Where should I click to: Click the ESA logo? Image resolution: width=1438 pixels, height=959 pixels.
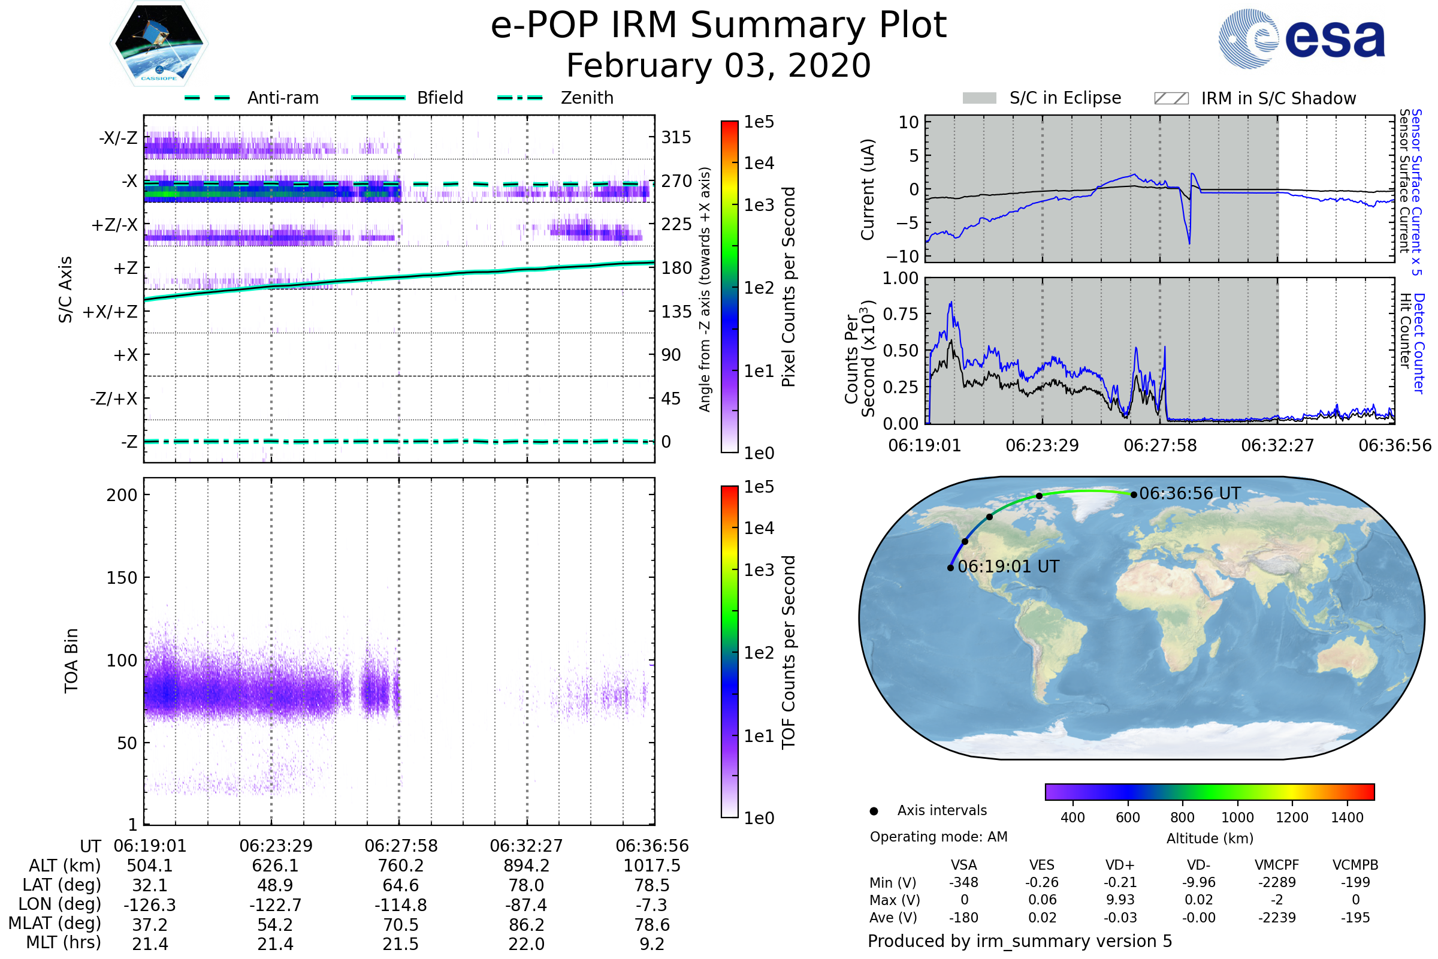[x=1301, y=38]
